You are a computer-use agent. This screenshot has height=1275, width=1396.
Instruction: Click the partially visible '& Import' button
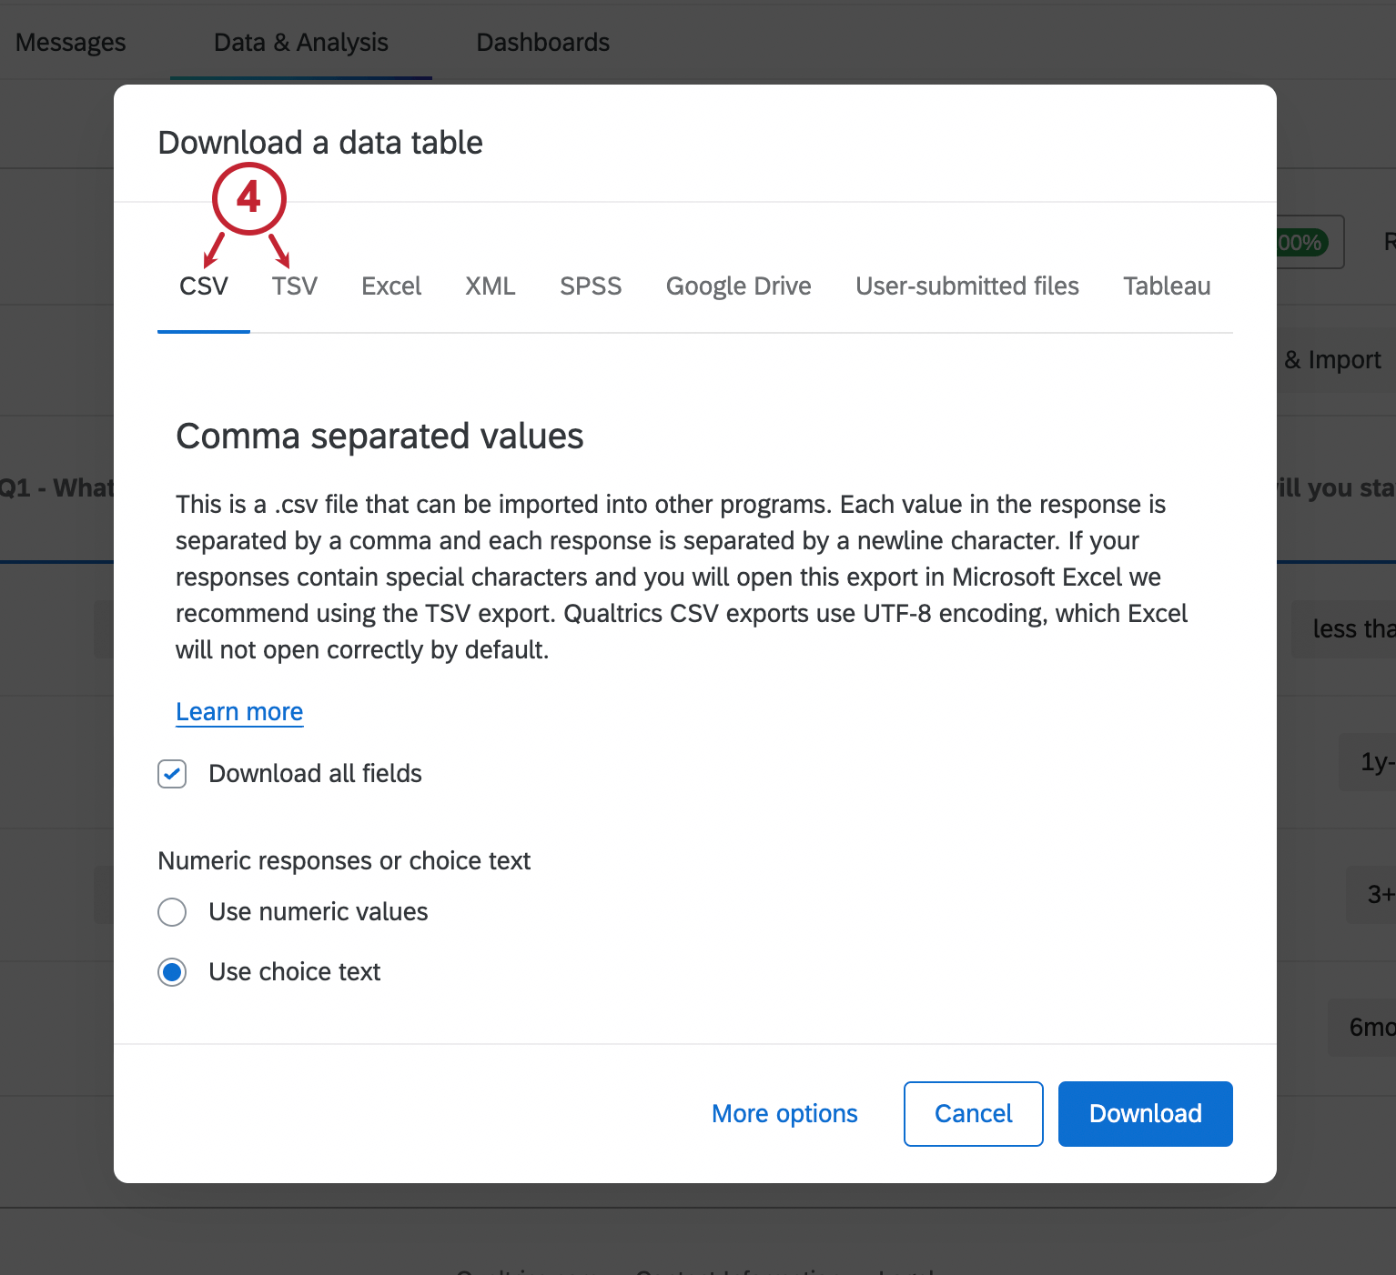[1334, 360]
